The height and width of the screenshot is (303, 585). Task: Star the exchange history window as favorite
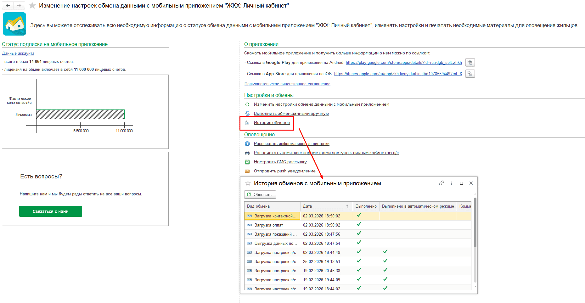point(248,183)
